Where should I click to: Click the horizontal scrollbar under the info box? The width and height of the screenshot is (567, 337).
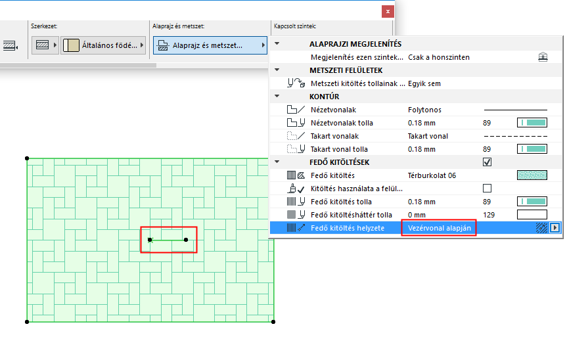pyautogui.click(x=78, y=66)
